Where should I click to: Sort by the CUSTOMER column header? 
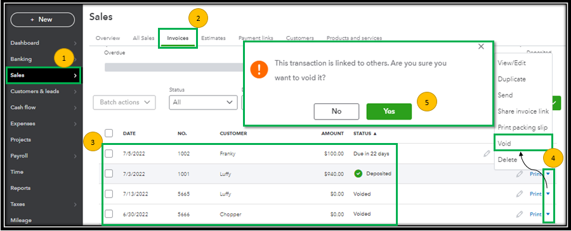[233, 134]
